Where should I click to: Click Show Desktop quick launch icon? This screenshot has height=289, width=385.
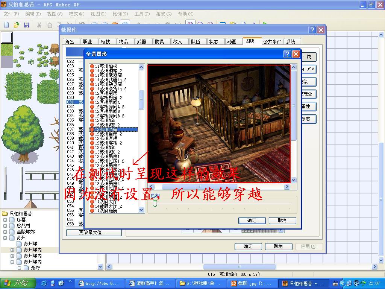[x=53, y=283]
